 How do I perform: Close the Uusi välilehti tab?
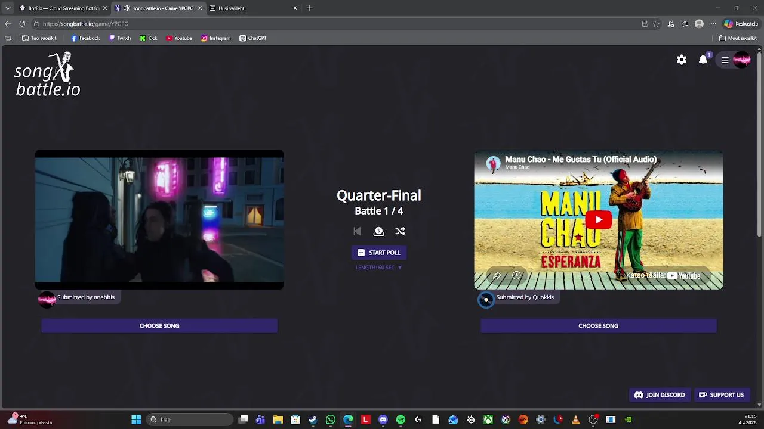click(295, 8)
